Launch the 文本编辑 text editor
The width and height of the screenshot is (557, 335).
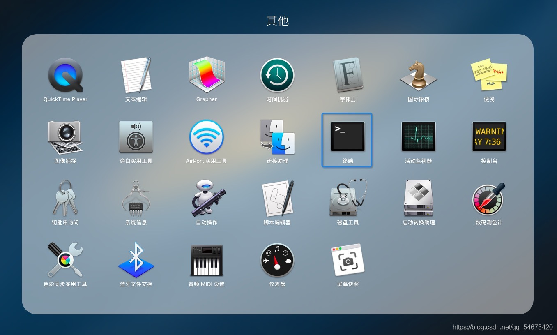[x=136, y=75]
